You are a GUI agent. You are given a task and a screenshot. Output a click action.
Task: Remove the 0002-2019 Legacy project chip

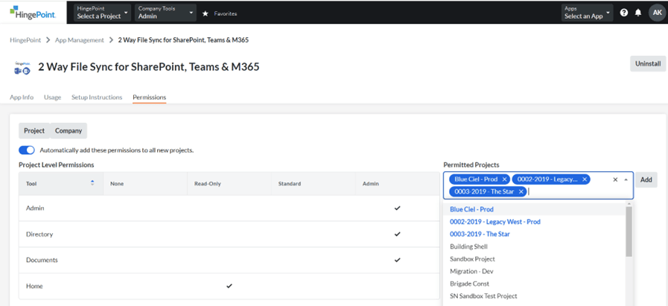pos(585,179)
